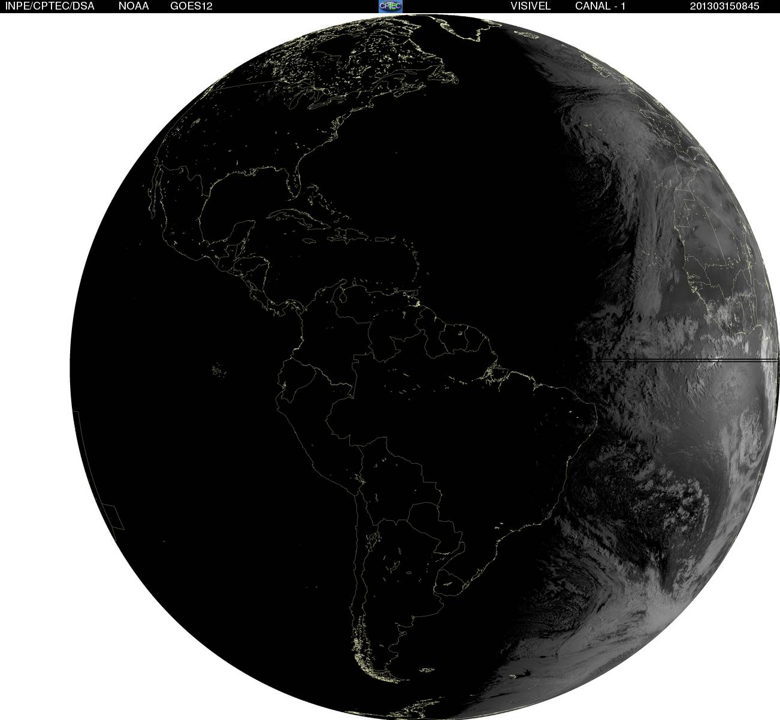Screen dimensions: 780x720
Task: Click the 201303150845 timestamp
Action: [x=724, y=6]
